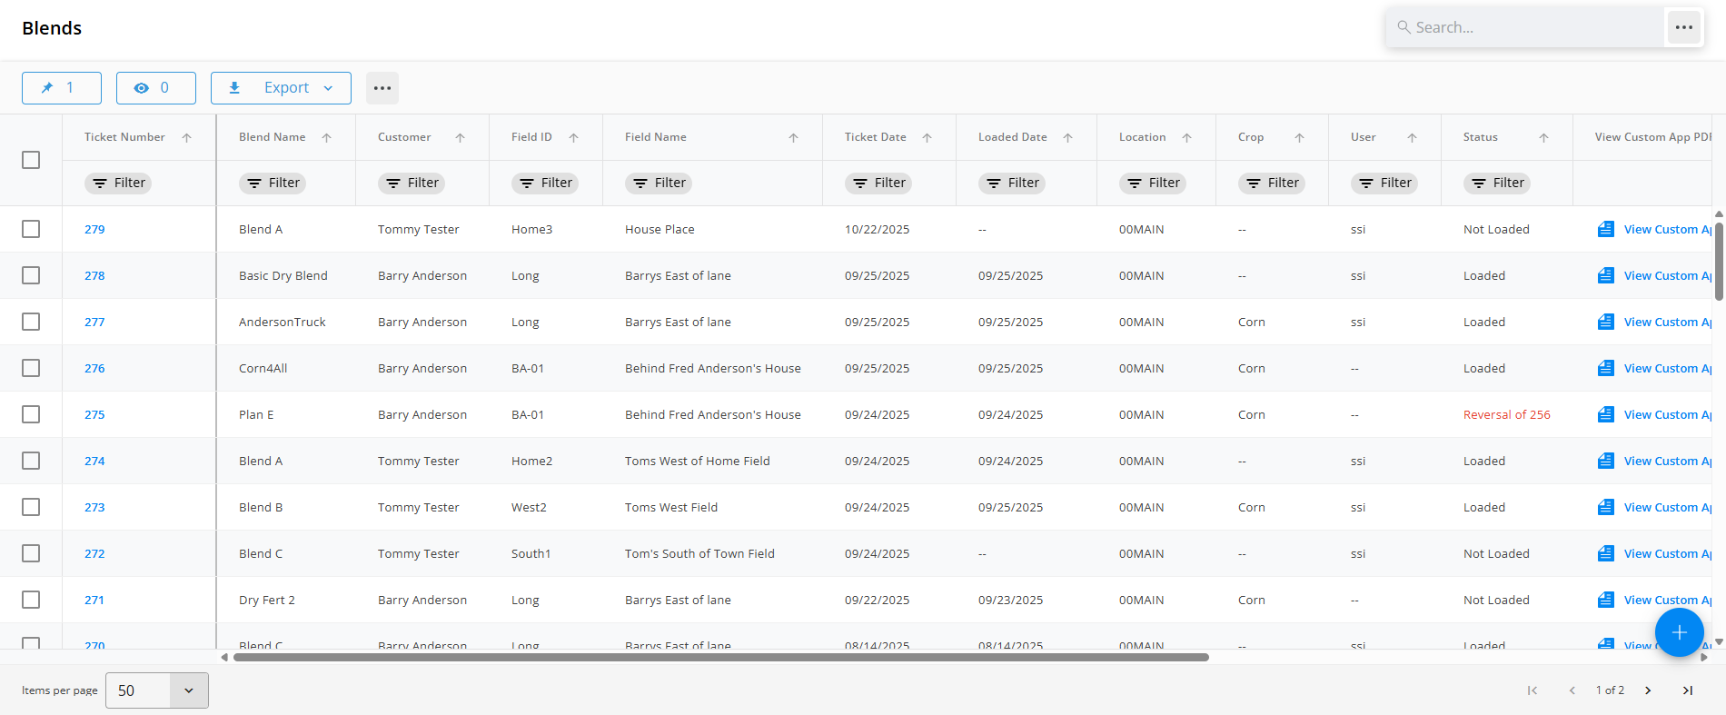Open the Status column filter
Image resolution: width=1726 pixels, height=715 pixels.
(1497, 183)
